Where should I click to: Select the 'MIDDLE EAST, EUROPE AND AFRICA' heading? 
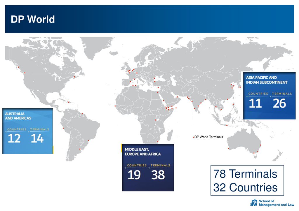143,152
